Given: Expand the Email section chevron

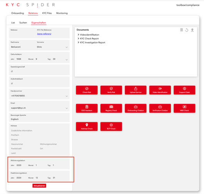Looking at the screenshot, I should tap(67, 108).
